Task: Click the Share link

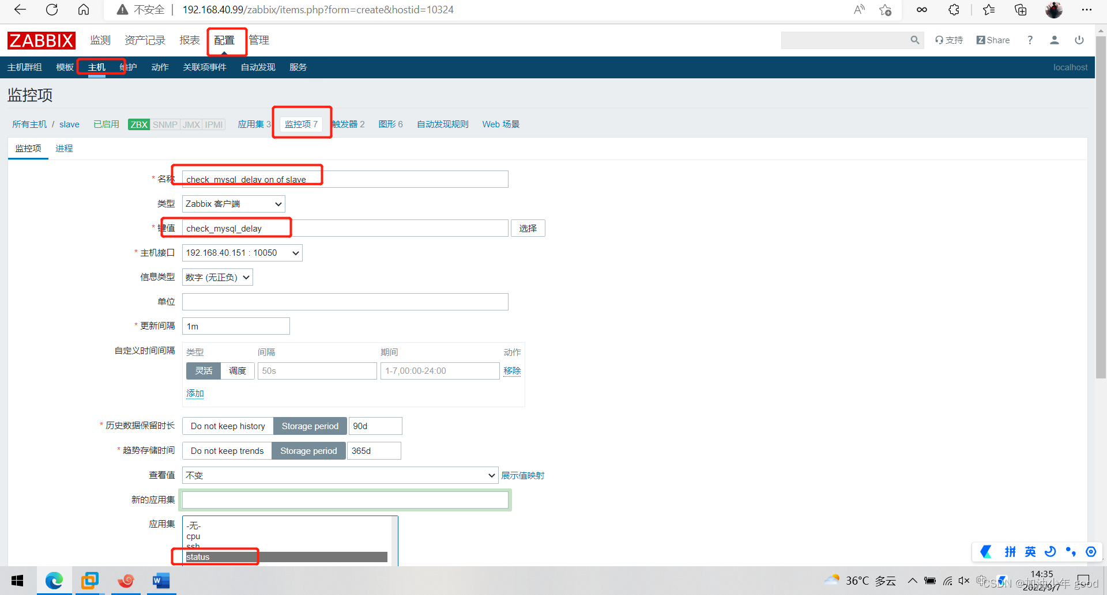Action: click(993, 40)
